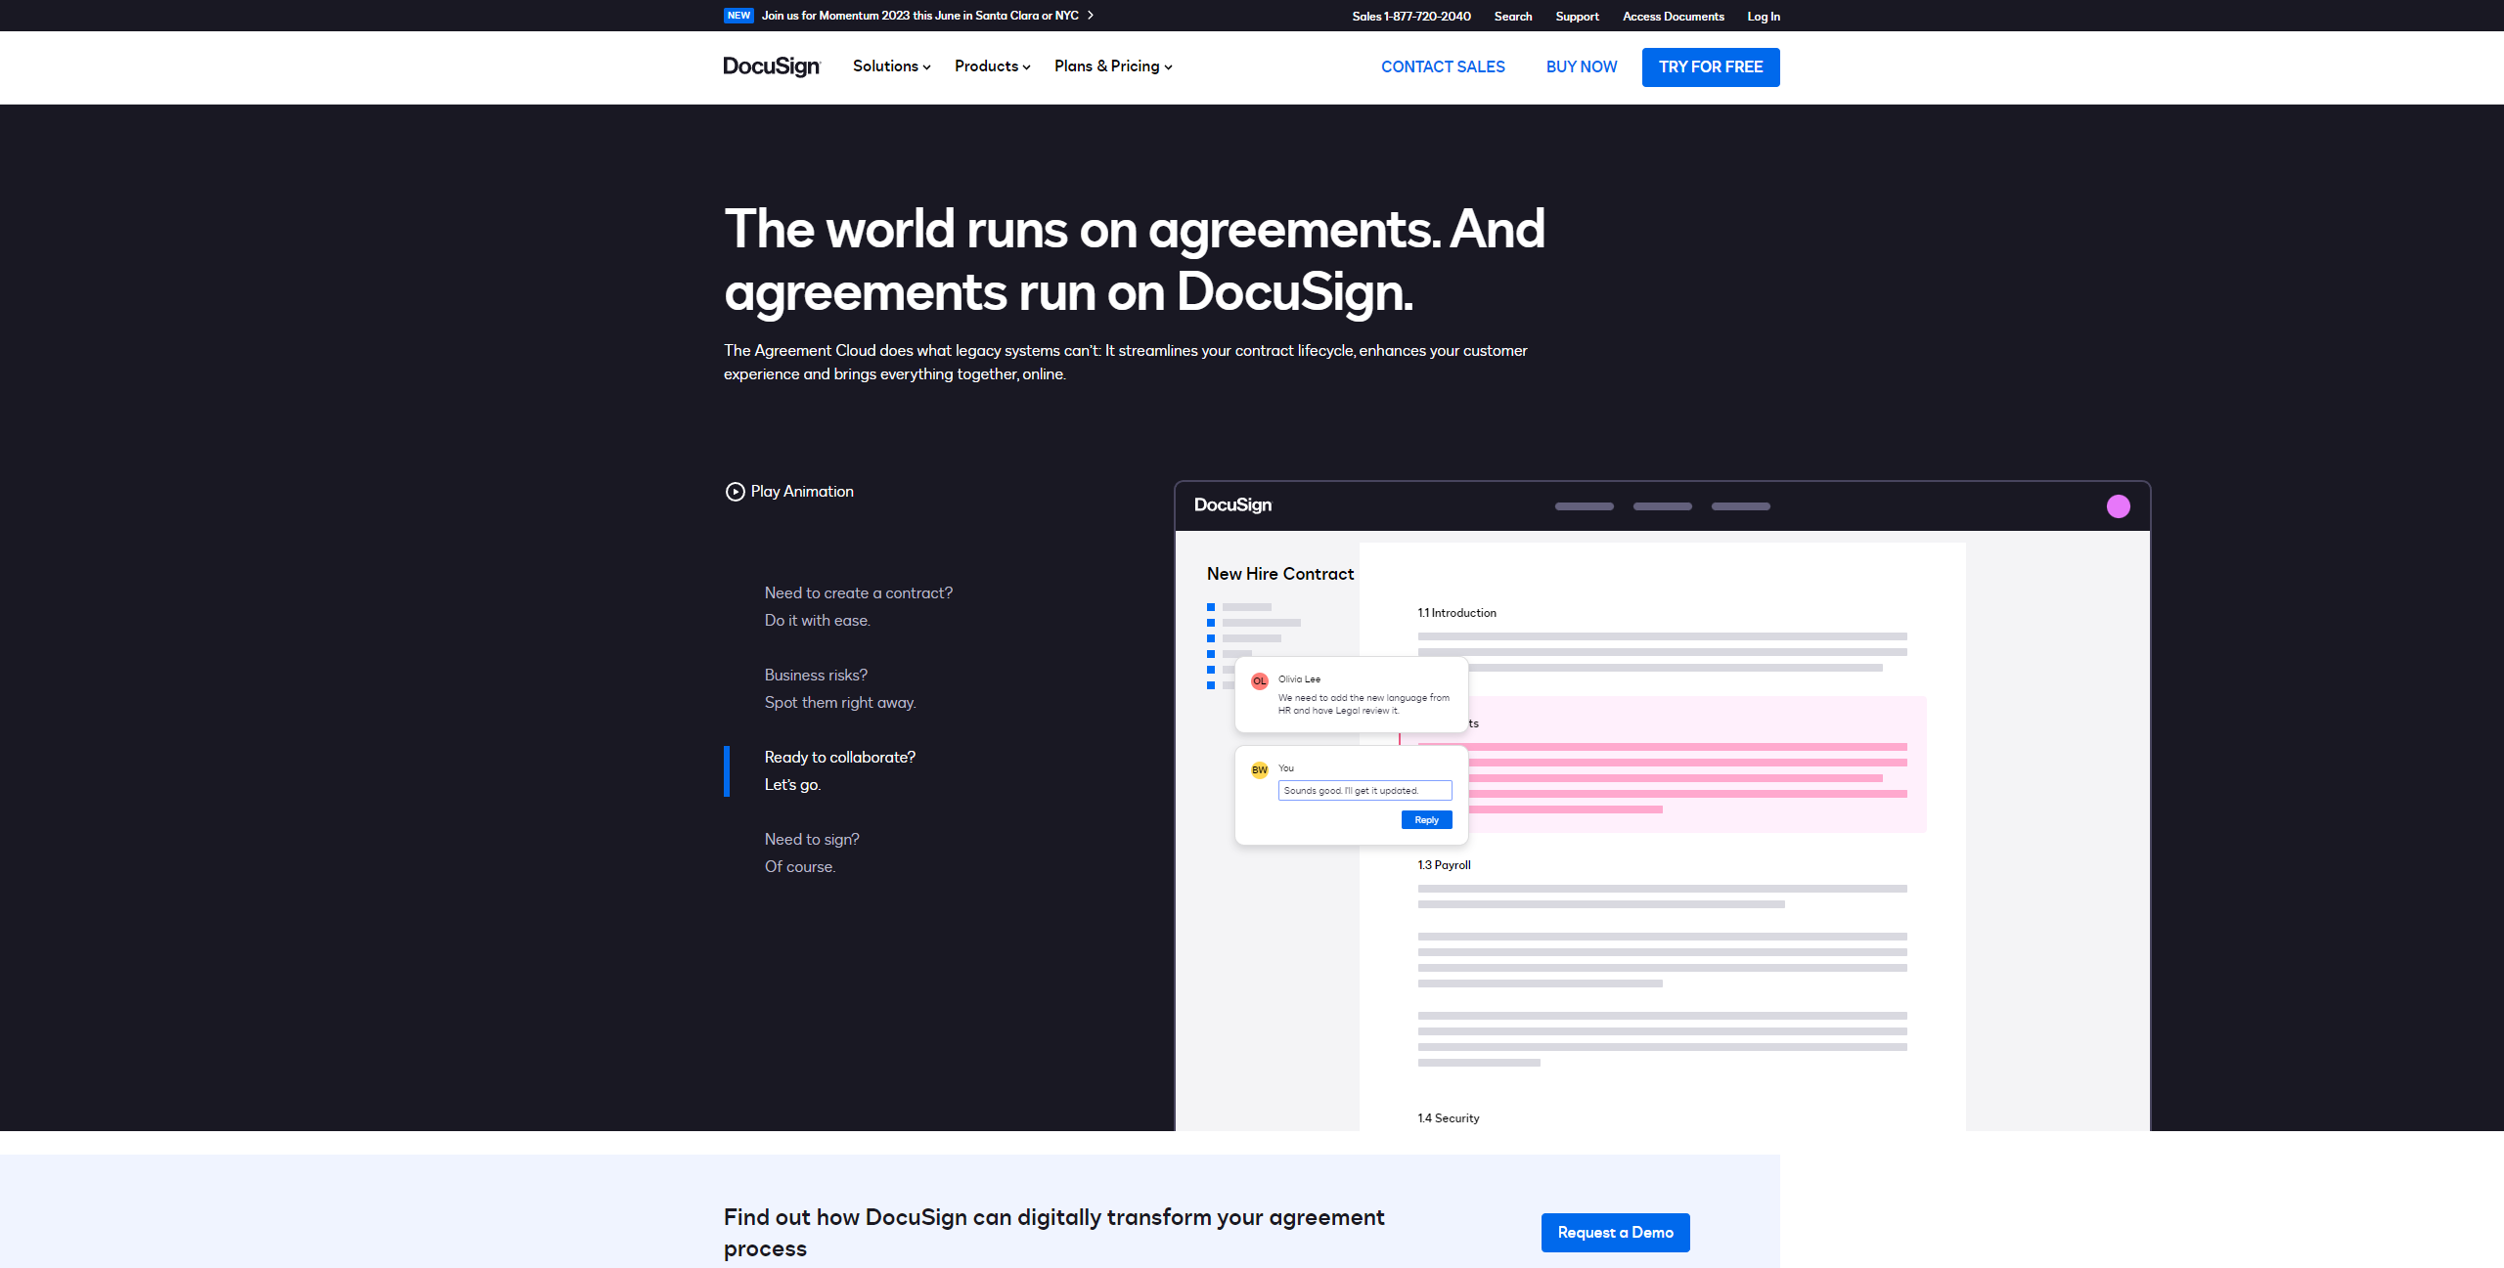Click the Play Animation circle icon

(x=735, y=492)
